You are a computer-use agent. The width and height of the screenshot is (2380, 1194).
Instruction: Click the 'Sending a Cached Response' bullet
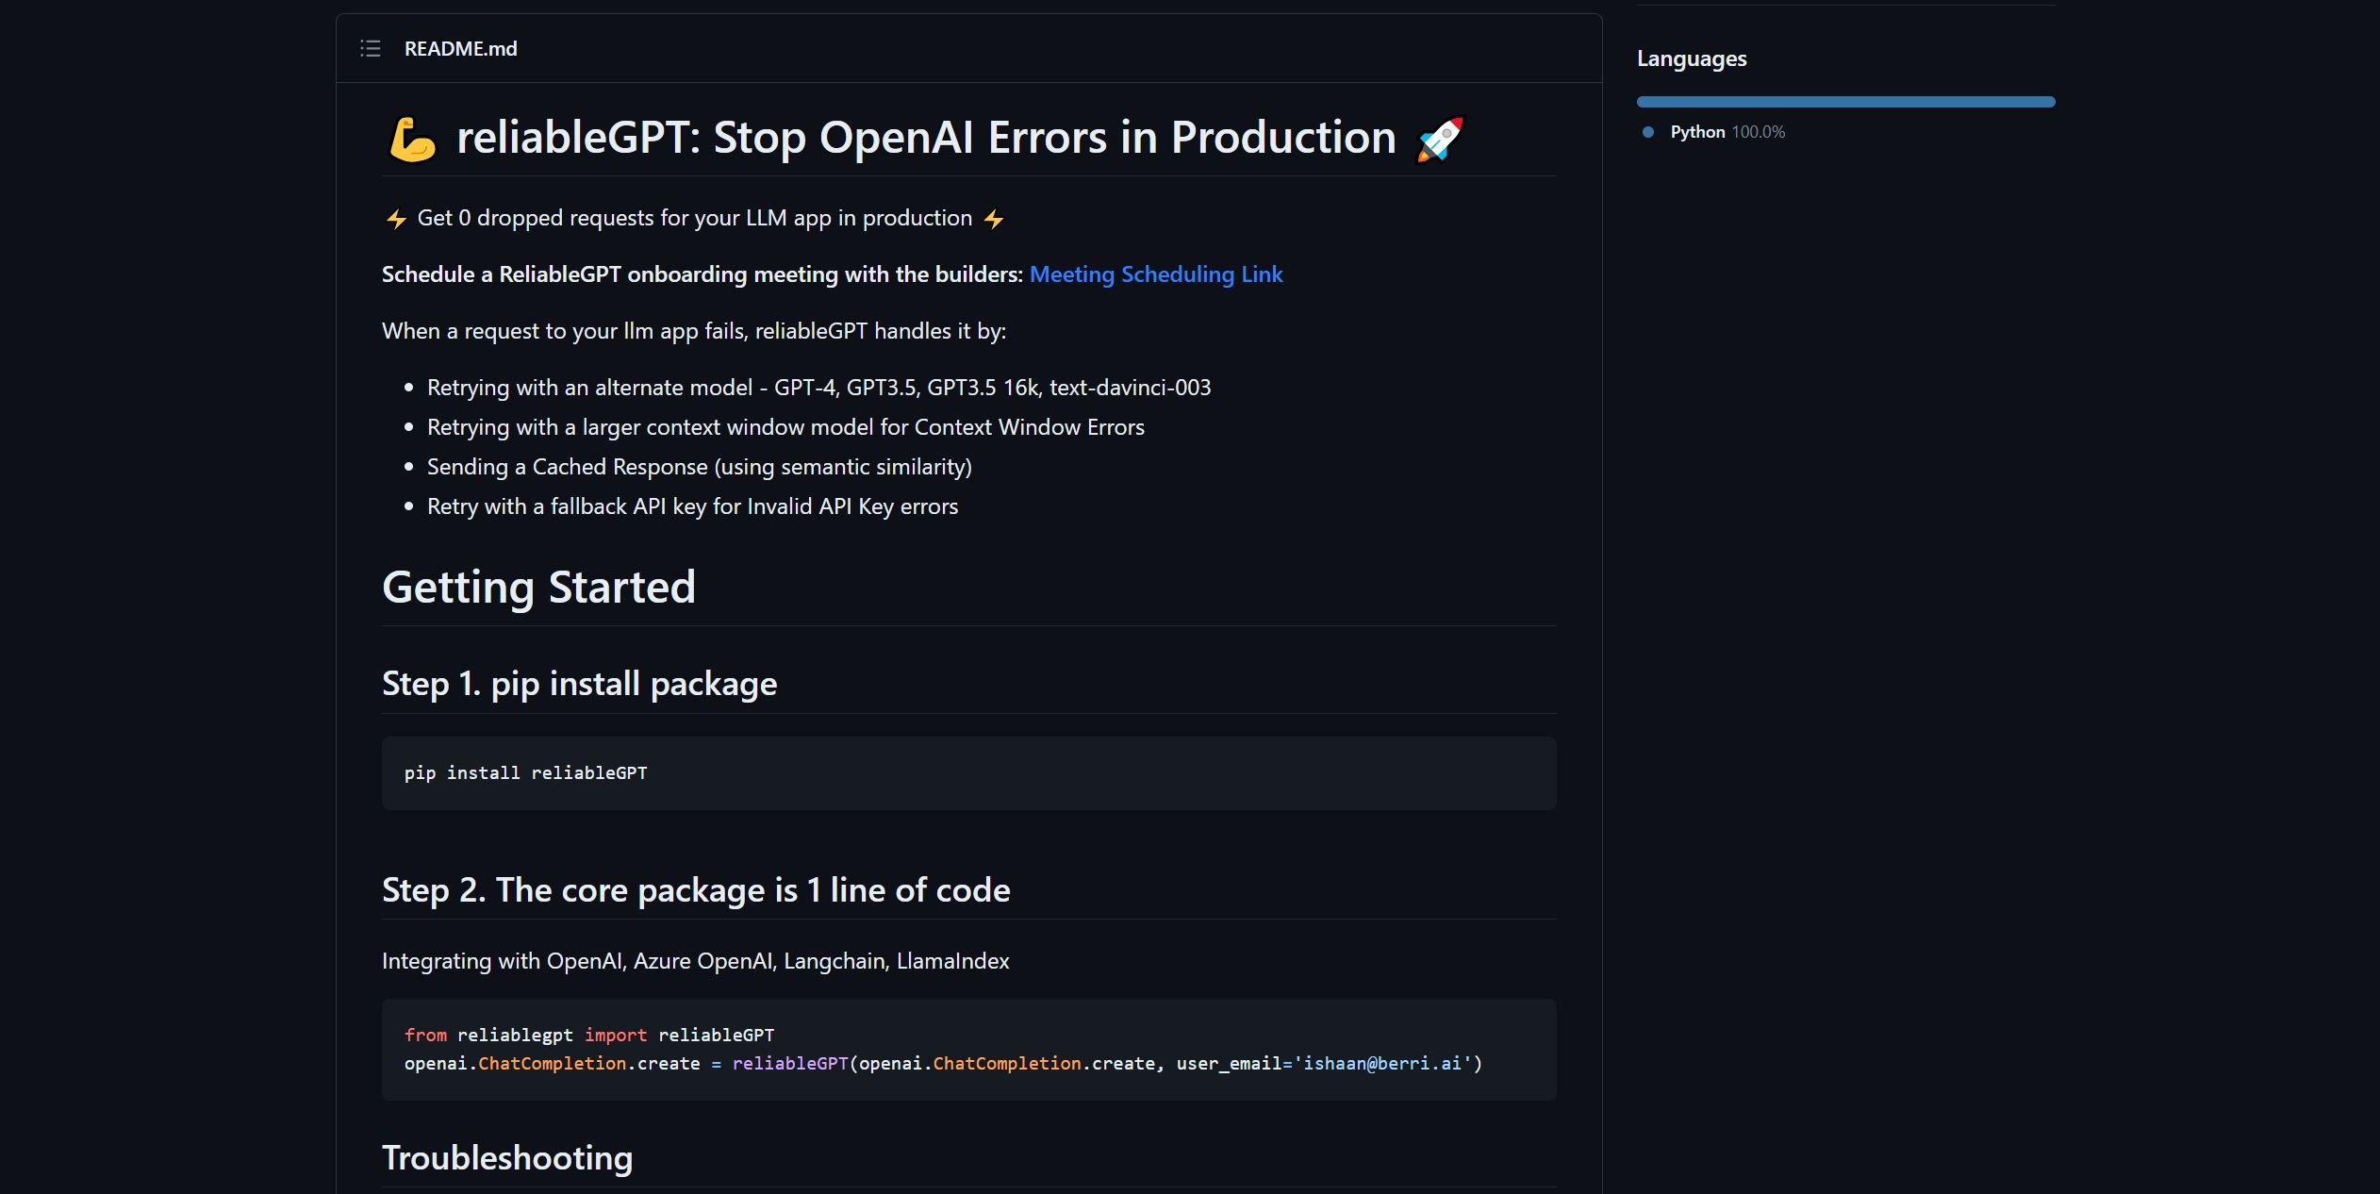click(699, 467)
